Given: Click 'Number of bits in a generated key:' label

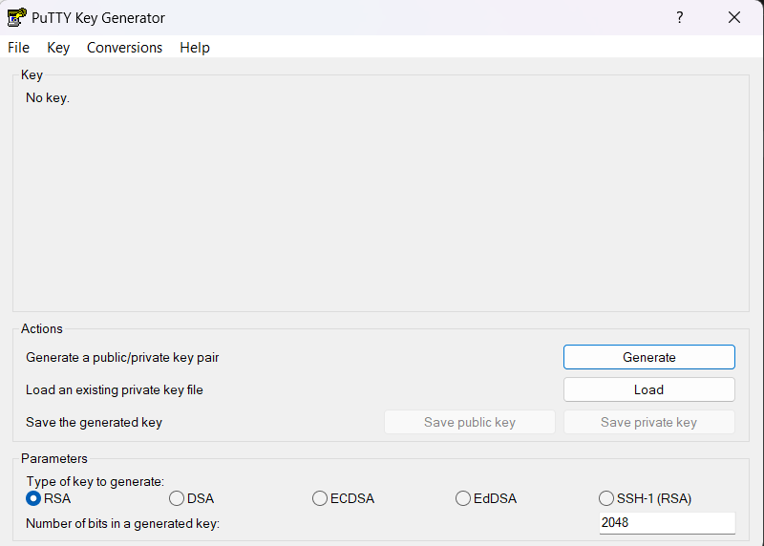Looking at the screenshot, I should tap(123, 523).
